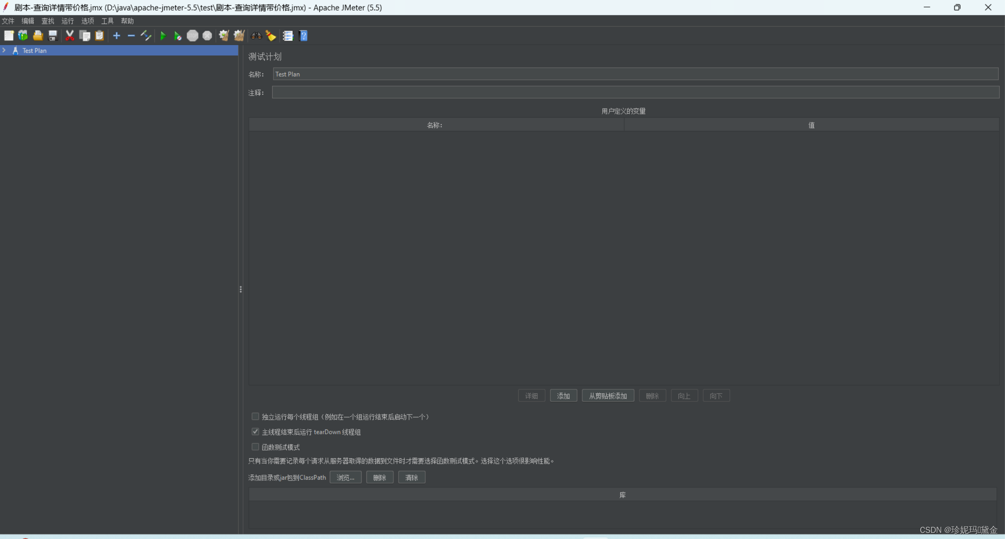Open the 帮助 menu
Image resolution: width=1005 pixels, height=539 pixels.
point(127,21)
